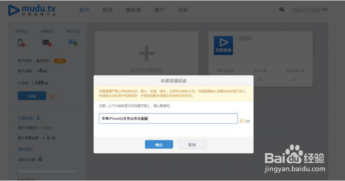Confirm channel creation with 确定

pyautogui.click(x=159, y=144)
